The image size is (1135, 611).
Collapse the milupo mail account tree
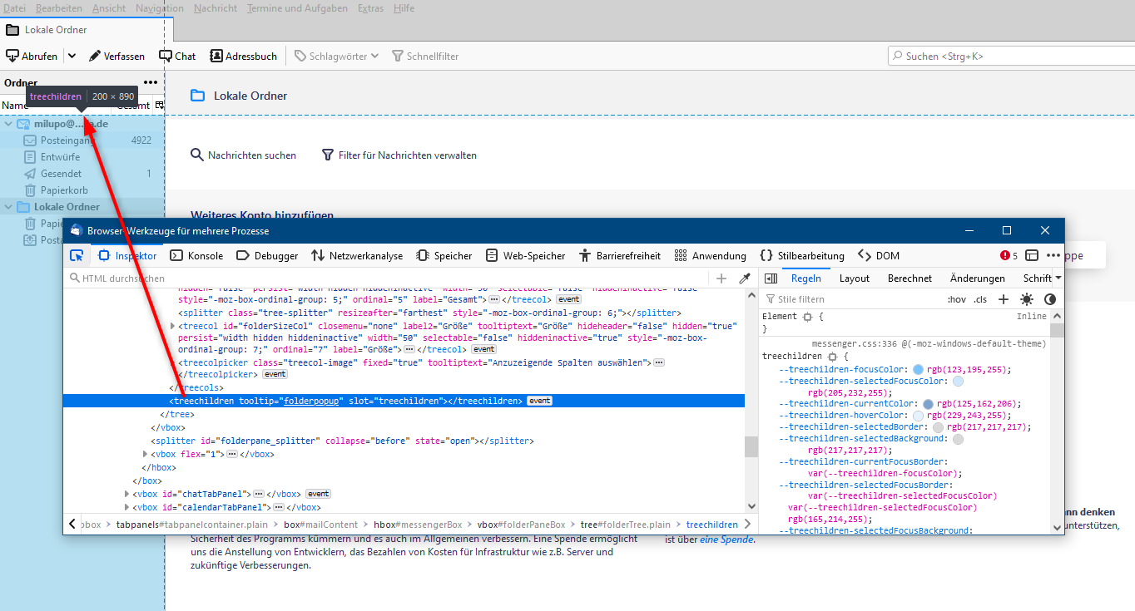tap(8, 124)
